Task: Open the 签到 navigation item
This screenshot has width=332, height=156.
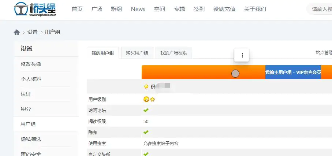Action: tap(199, 9)
